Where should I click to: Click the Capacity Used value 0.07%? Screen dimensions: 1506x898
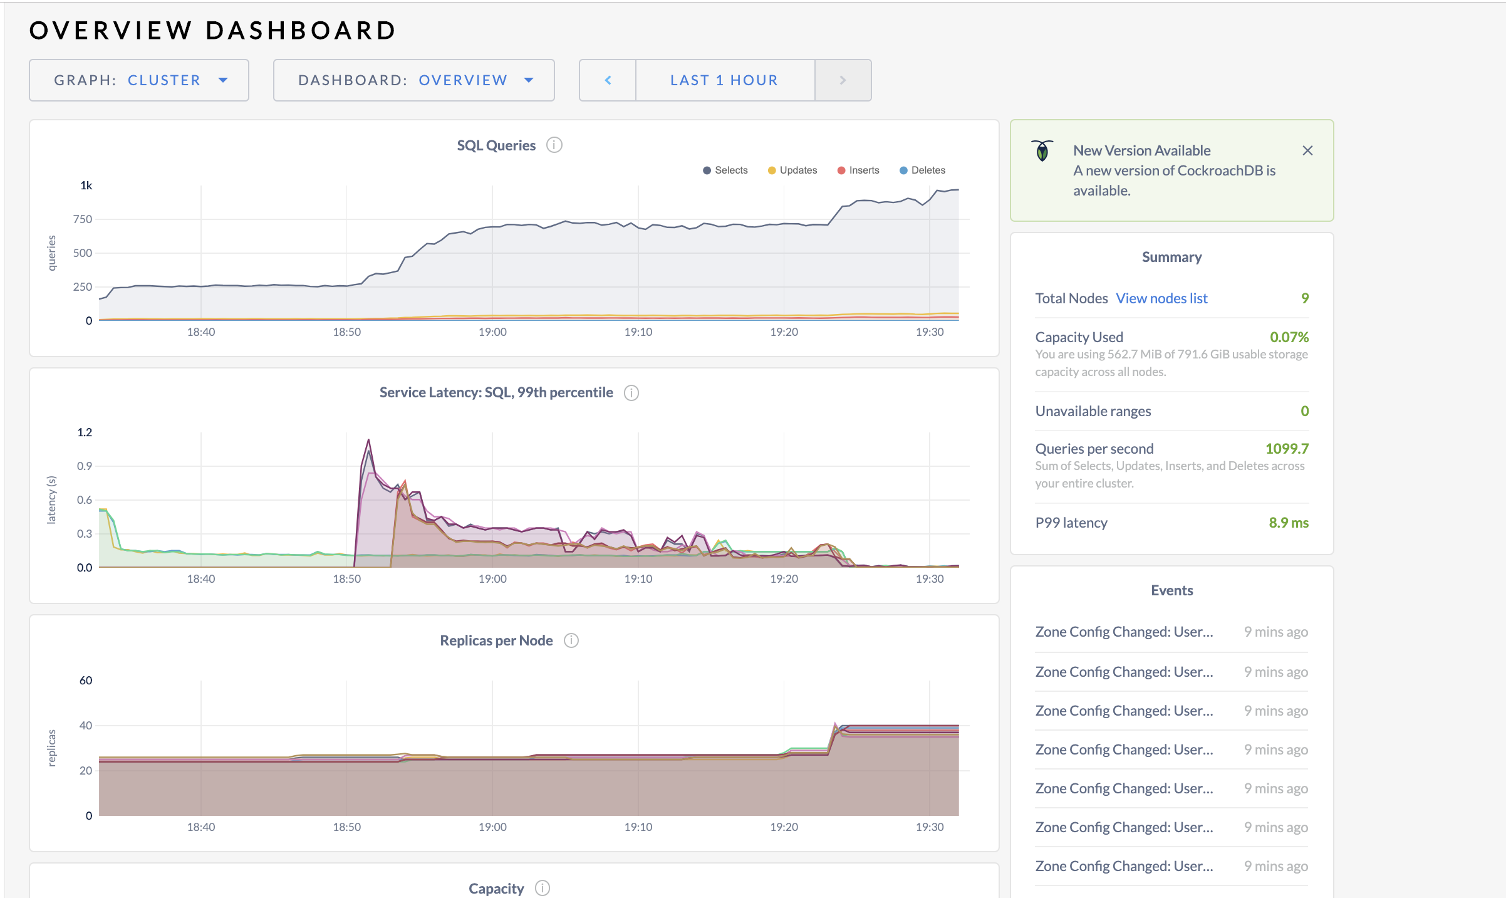(x=1289, y=337)
